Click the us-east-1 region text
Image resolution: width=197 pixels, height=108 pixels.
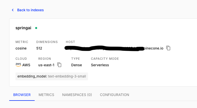pyautogui.click(x=46, y=65)
